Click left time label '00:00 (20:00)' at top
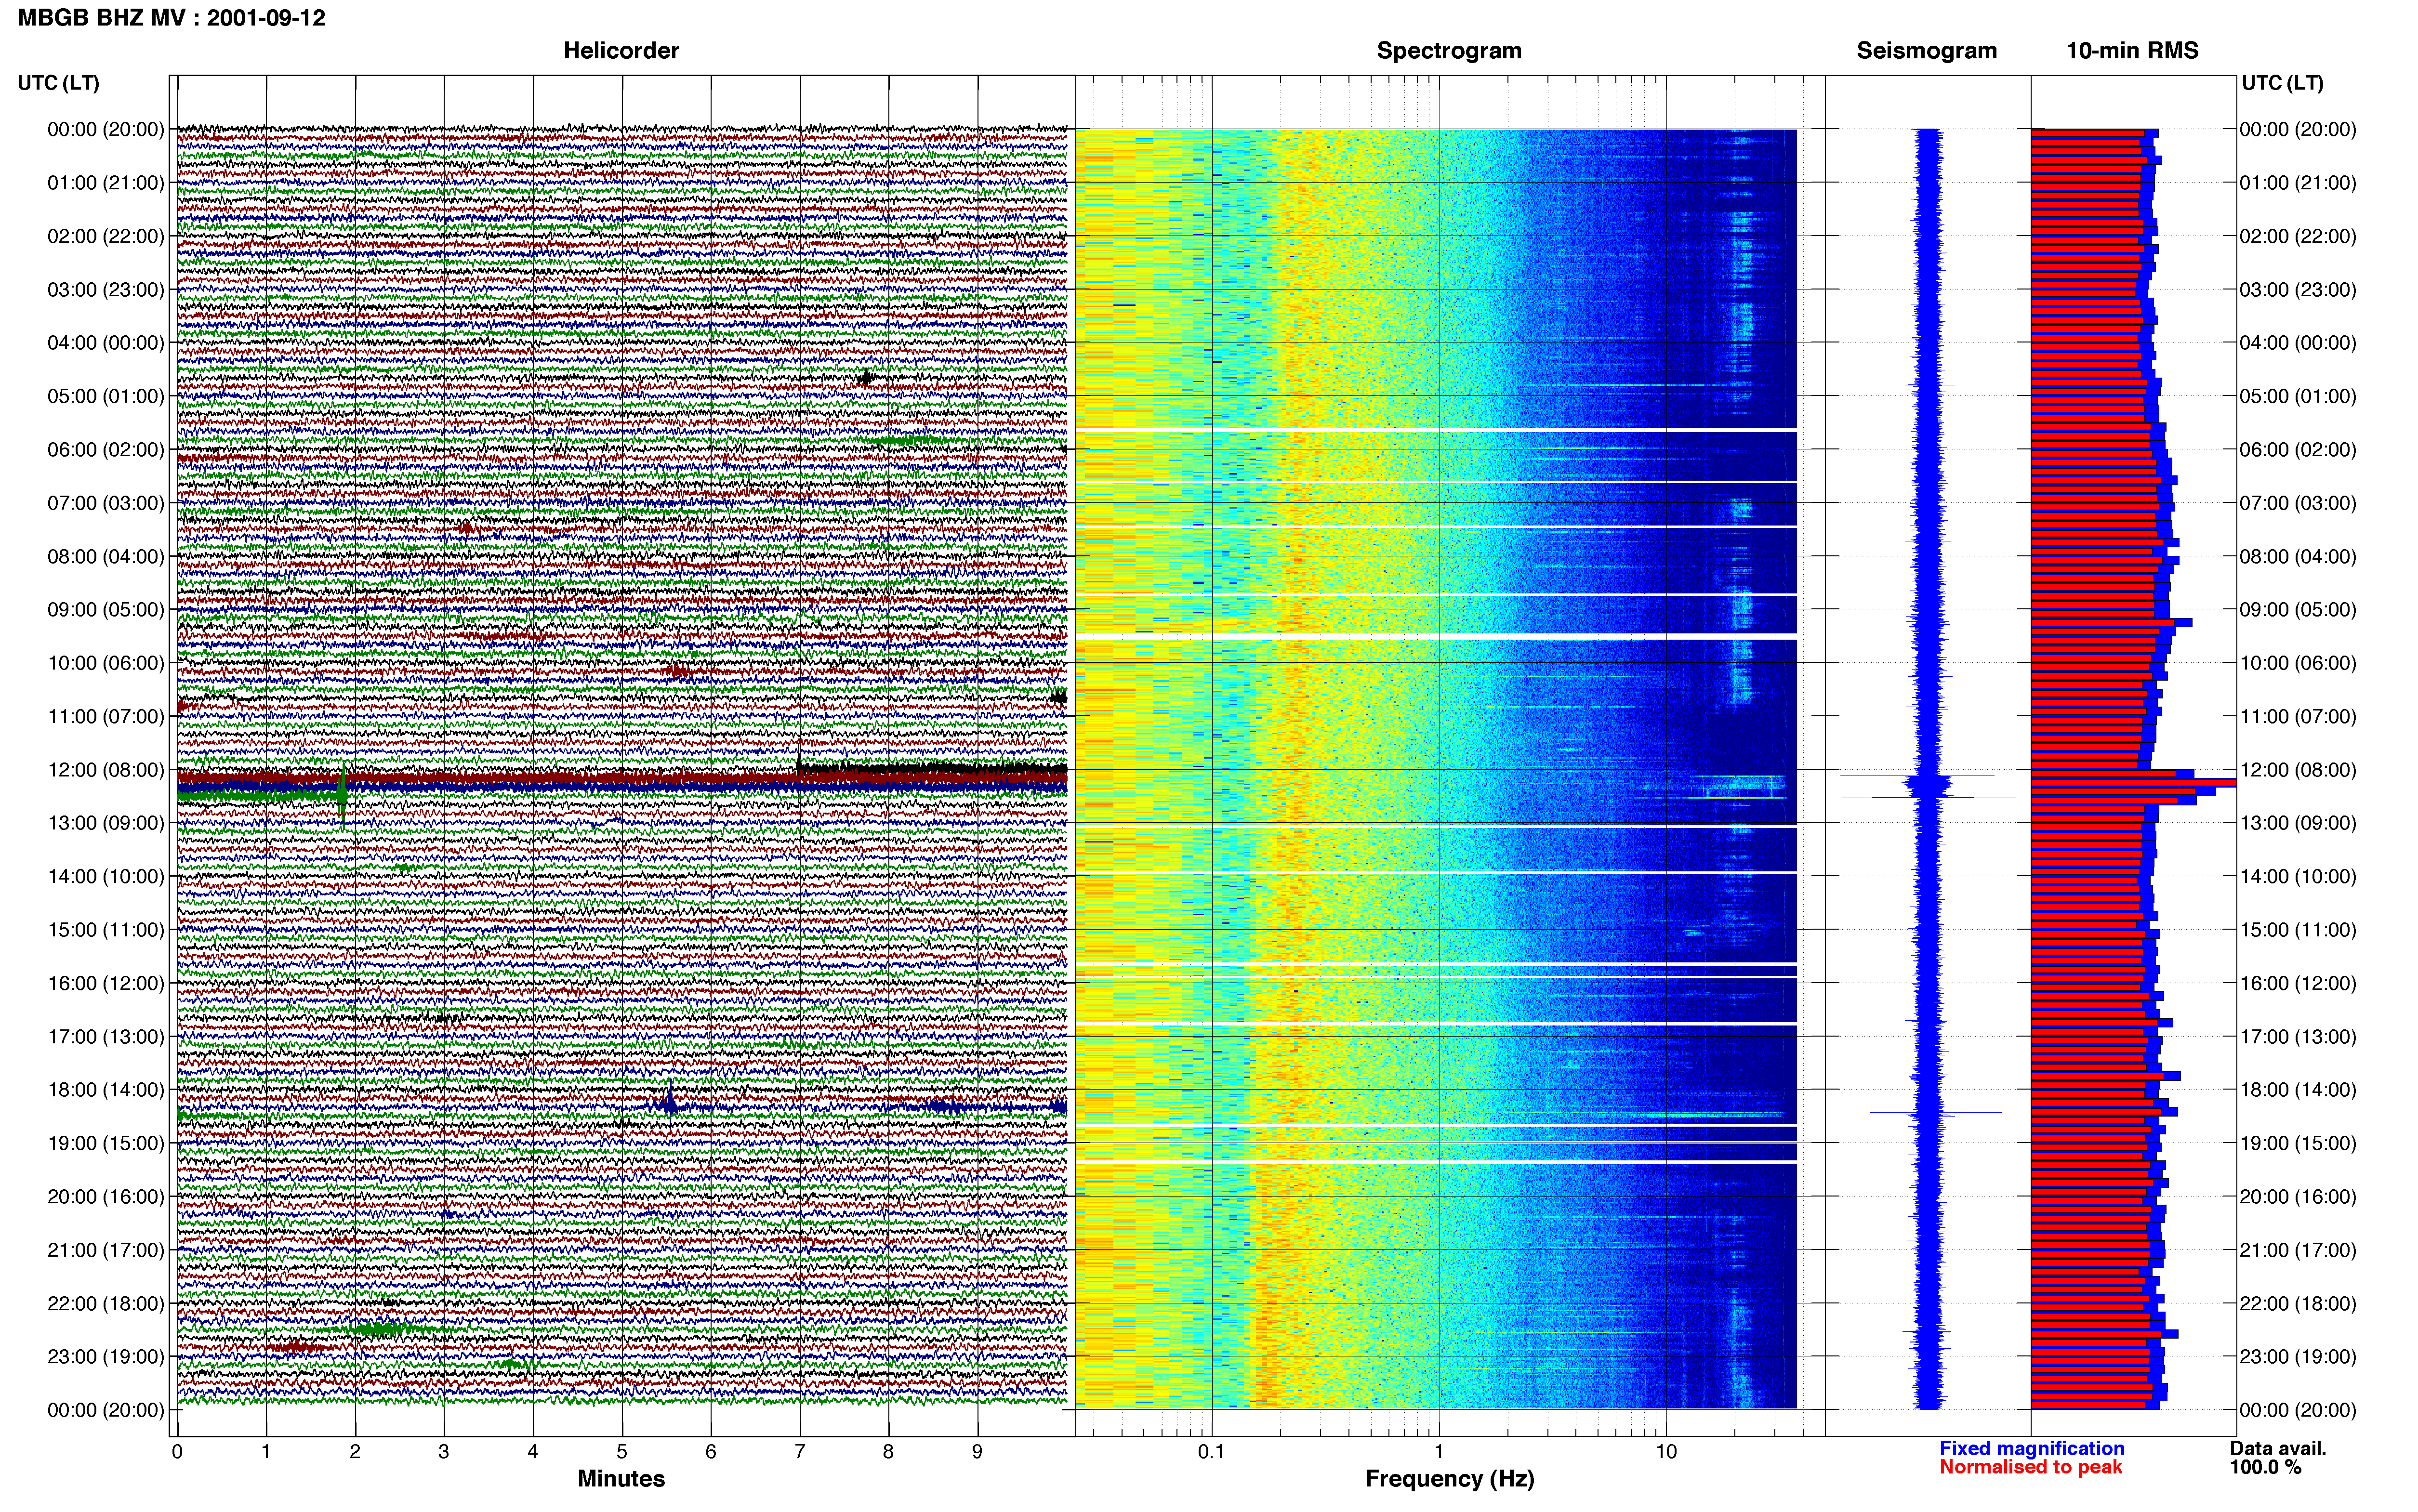2418x1512 pixels. (x=105, y=130)
